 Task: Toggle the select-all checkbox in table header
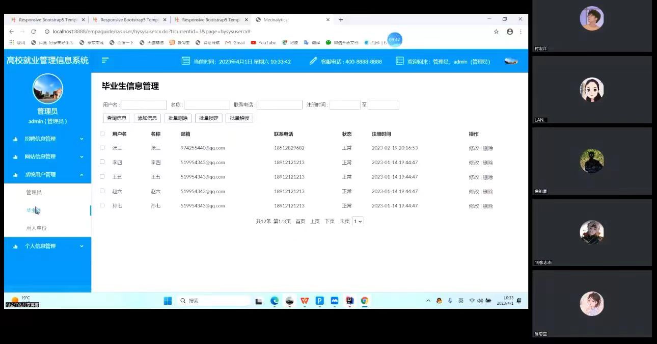(102, 134)
